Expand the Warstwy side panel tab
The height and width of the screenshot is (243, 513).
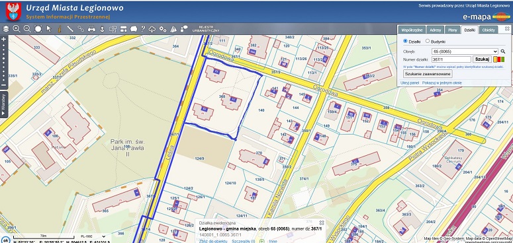pyautogui.click(x=3, y=105)
